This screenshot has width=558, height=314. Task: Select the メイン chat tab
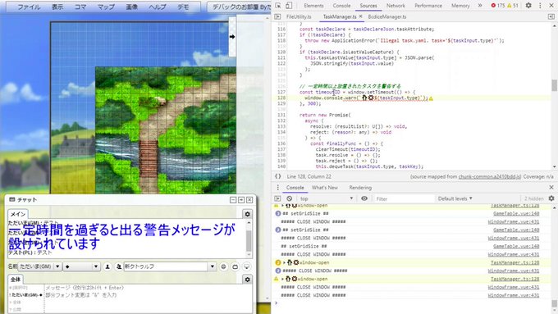(x=18, y=214)
